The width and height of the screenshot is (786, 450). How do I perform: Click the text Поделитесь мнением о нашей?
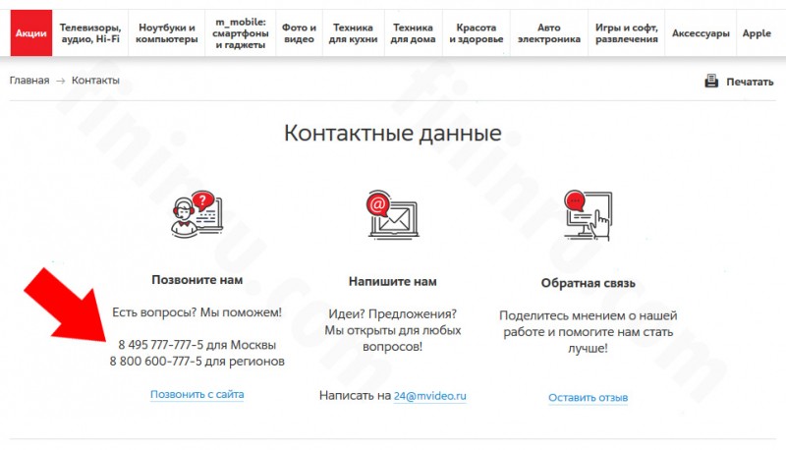click(x=588, y=315)
